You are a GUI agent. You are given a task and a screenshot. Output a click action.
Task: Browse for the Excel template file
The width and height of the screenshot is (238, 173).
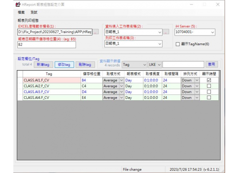(95, 32)
